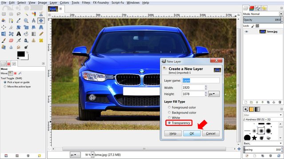284x159 pixels.
Task: Click the black foreground color swatch
Action: tap(21, 54)
